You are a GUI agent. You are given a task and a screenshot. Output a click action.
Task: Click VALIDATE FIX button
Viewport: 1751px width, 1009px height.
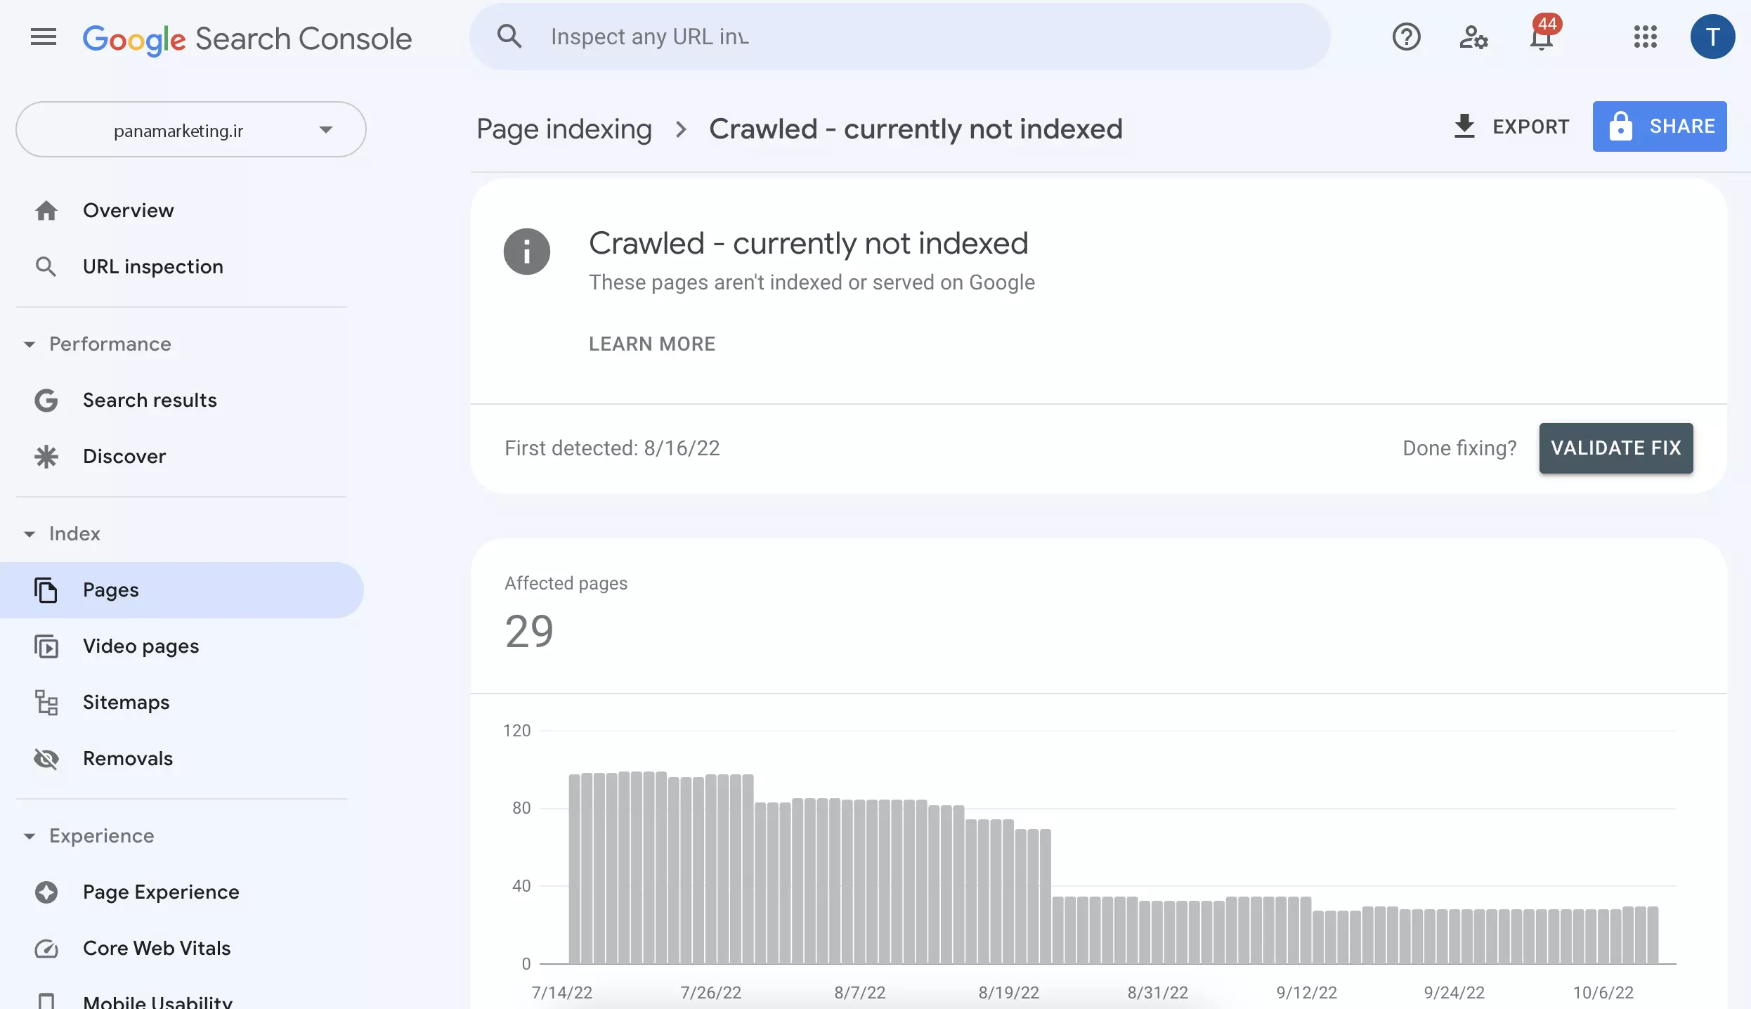pyautogui.click(x=1616, y=448)
